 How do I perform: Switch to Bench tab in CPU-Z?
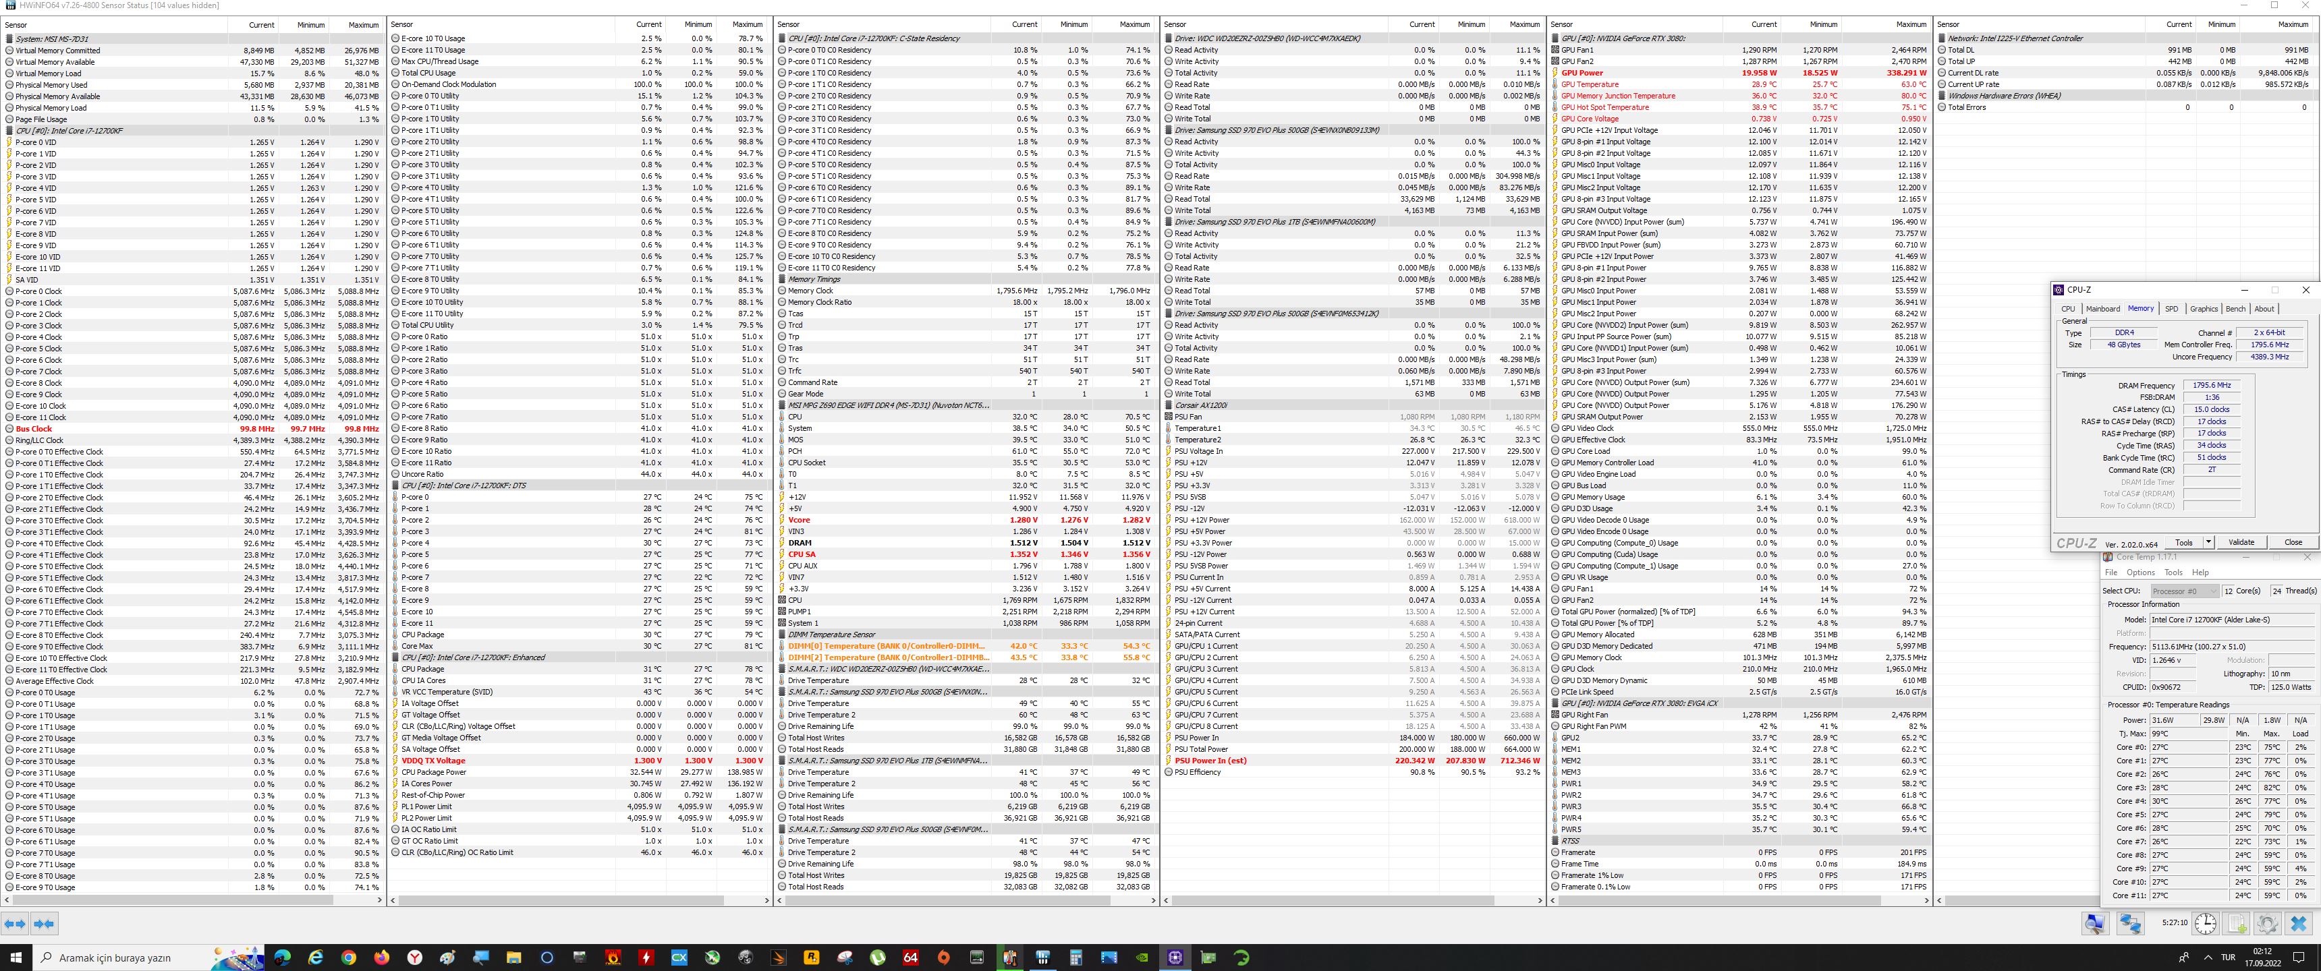(x=2235, y=309)
